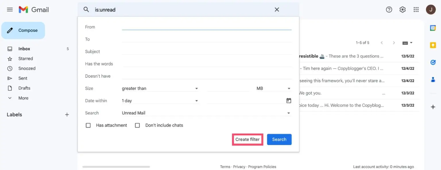Enable the Has attachment checkbox
The width and height of the screenshot is (441, 170).
click(88, 125)
